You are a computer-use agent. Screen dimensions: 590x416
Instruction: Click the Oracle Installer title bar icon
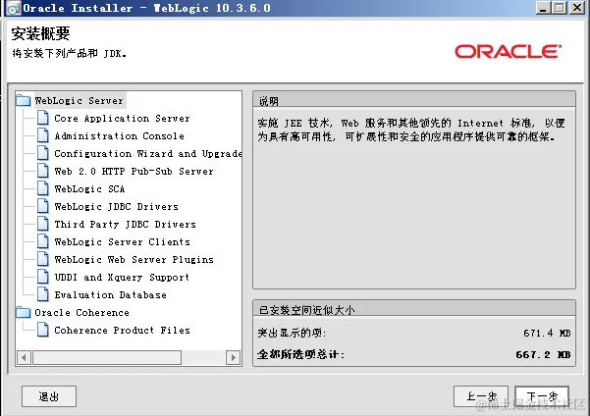click(14, 8)
